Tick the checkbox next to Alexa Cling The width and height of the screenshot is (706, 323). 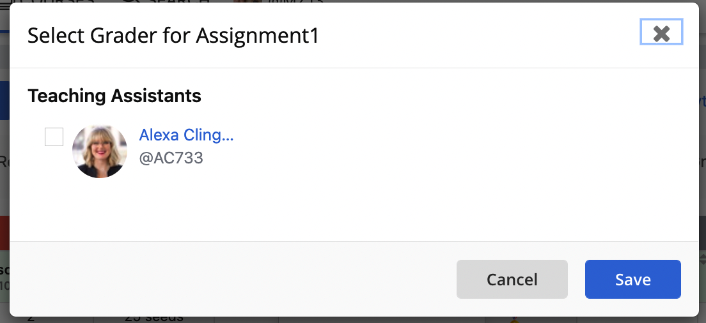click(x=54, y=137)
